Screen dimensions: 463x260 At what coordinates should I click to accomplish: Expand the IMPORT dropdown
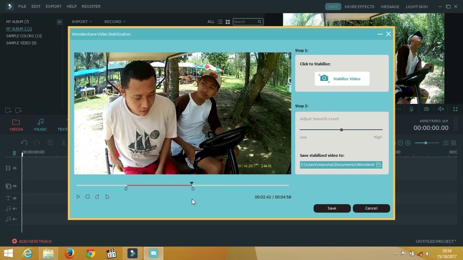(x=82, y=22)
